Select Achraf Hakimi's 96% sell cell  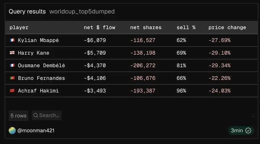click(x=181, y=91)
